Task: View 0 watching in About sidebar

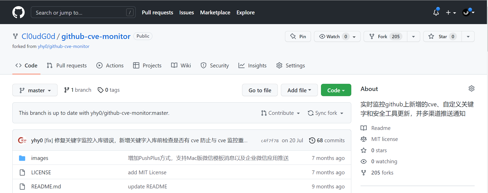Action: (379, 161)
